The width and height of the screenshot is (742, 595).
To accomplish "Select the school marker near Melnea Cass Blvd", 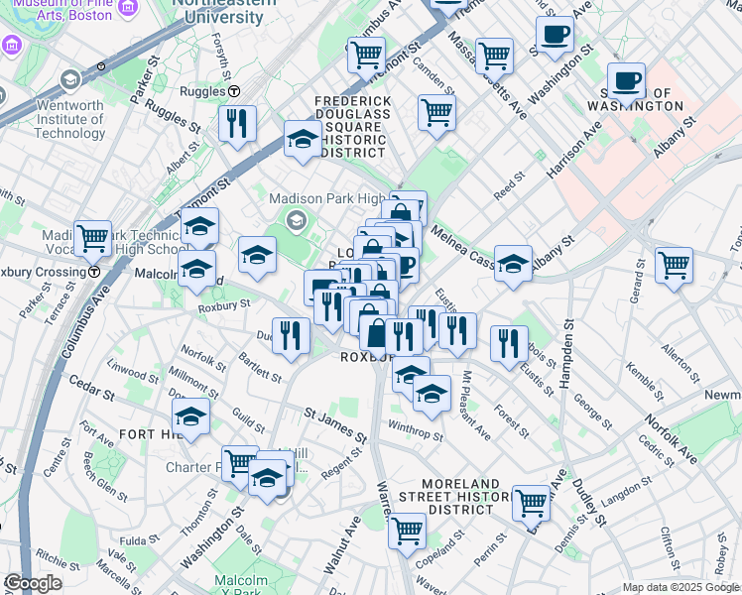I will pyautogui.click(x=513, y=264).
